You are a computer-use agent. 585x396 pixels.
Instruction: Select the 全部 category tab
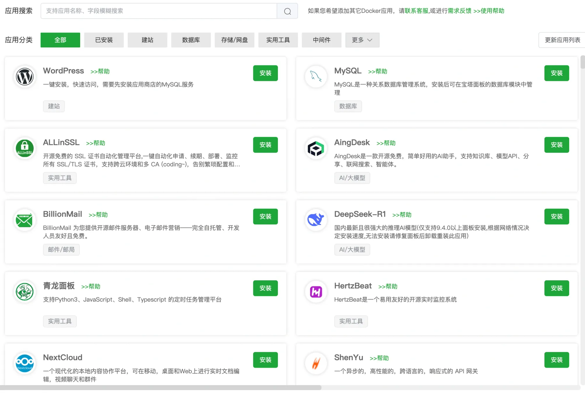coord(60,40)
